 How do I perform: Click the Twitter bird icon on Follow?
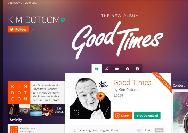coord(12,30)
